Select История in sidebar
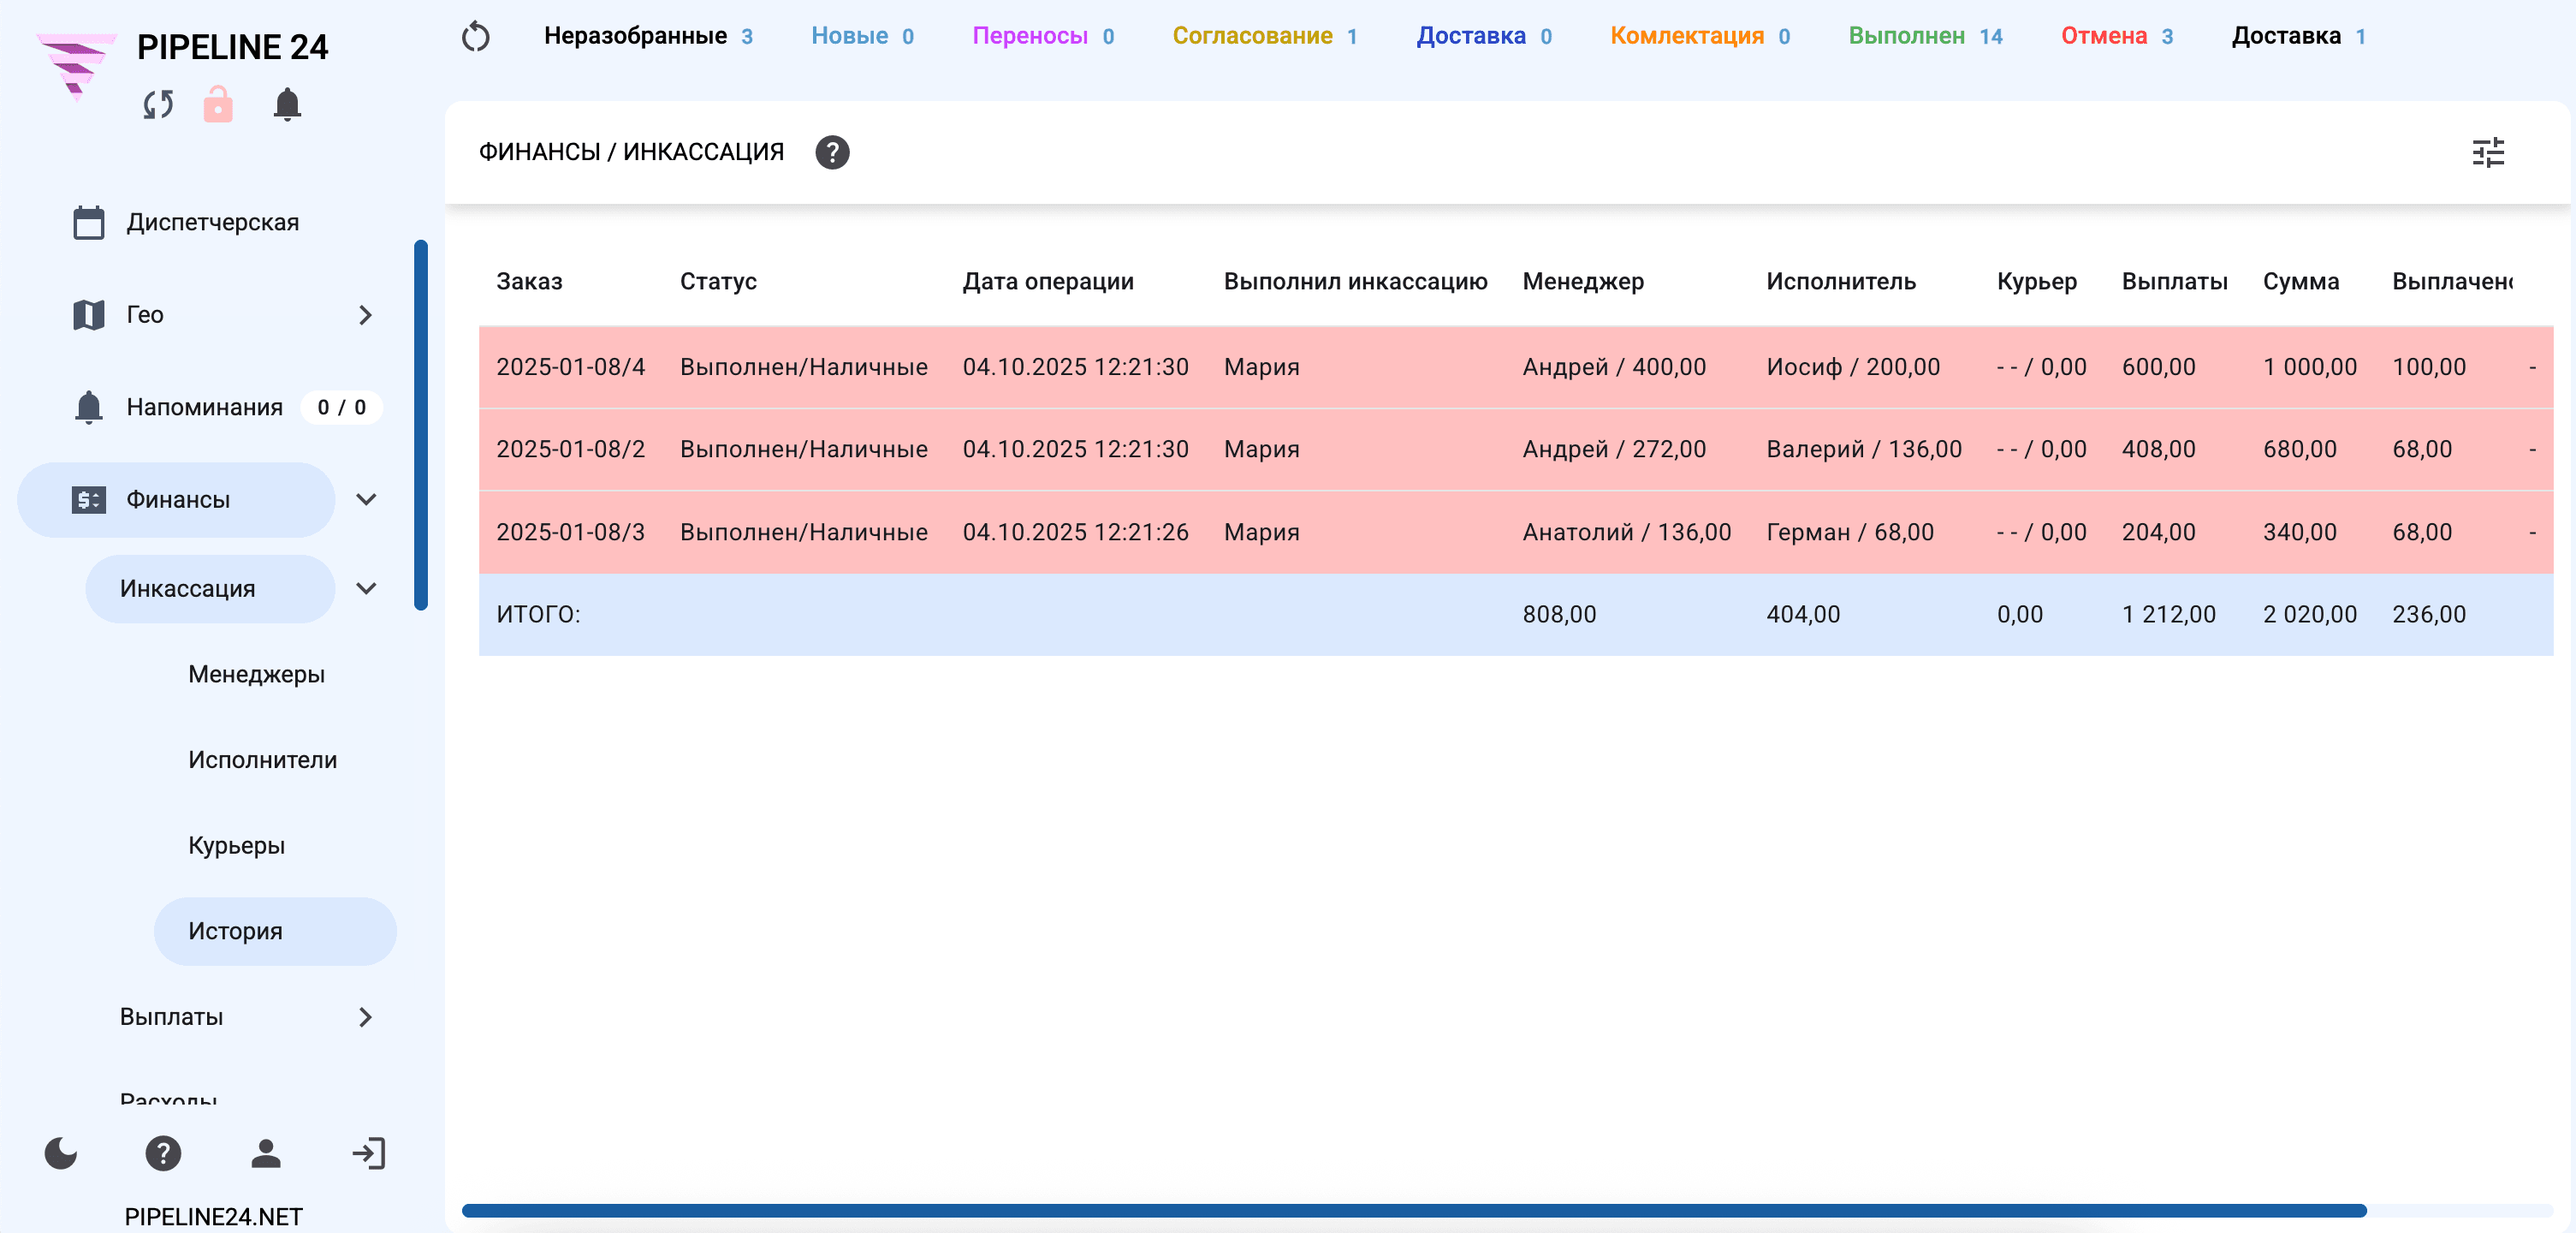This screenshot has height=1233, width=2576. [x=275, y=932]
